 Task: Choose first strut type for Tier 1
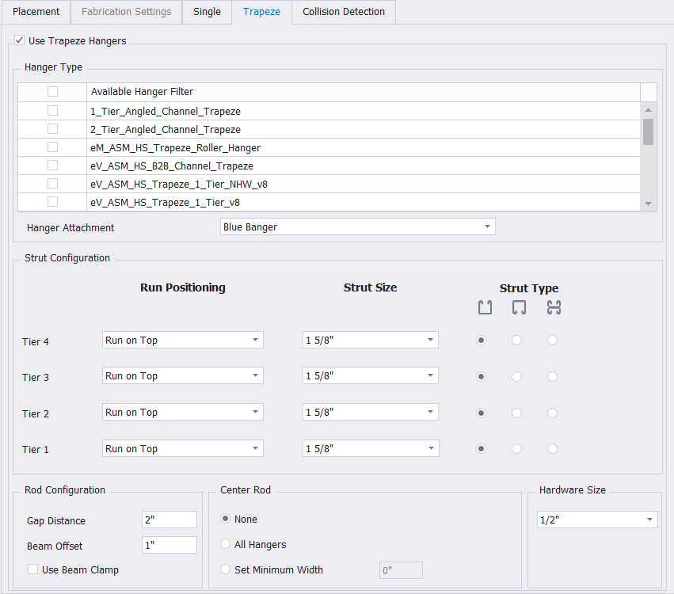tap(481, 449)
